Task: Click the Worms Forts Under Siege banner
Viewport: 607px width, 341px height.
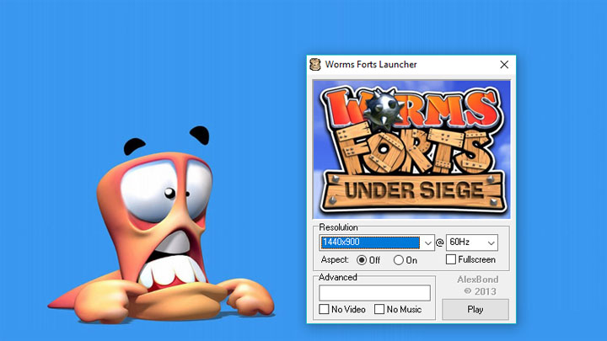Action: [411, 149]
